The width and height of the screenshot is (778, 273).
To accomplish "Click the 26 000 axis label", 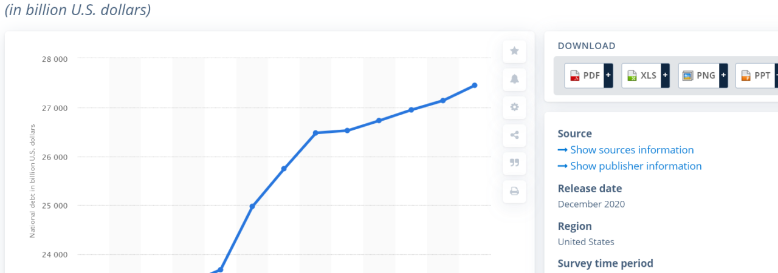I will (x=55, y=157).
